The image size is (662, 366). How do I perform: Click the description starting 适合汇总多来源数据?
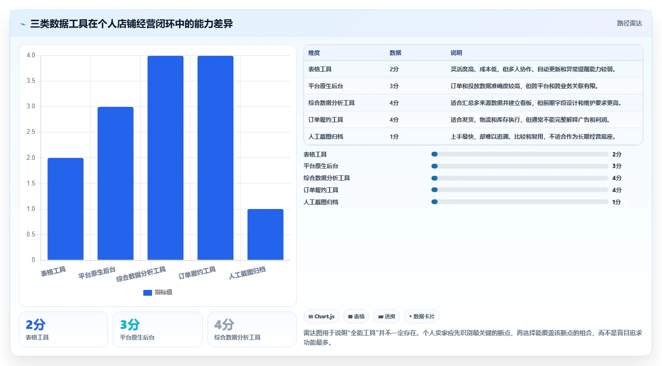[538, 103]
